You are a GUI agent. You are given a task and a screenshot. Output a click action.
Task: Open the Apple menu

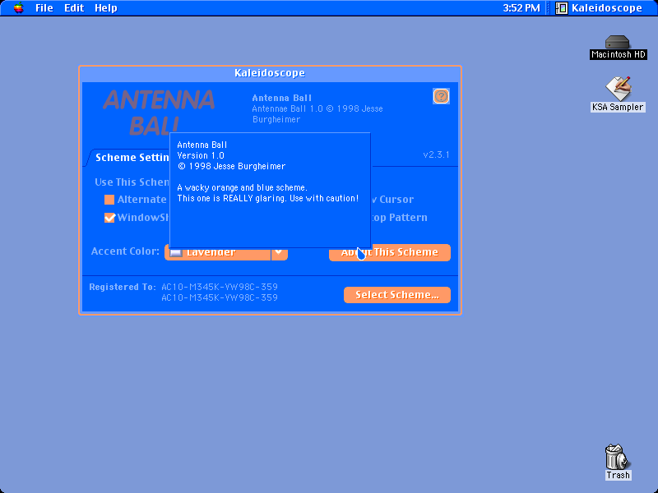(18, 7)
